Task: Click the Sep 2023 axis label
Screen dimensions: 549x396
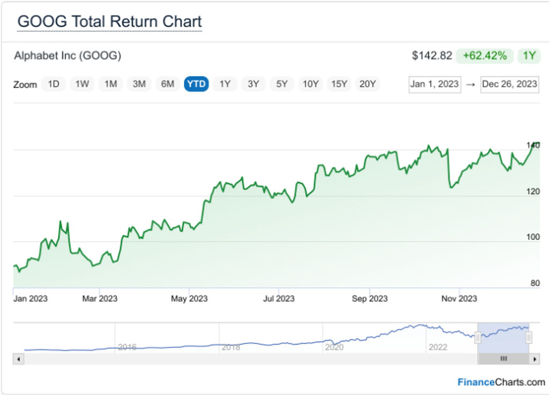Action: click(370, 299)
